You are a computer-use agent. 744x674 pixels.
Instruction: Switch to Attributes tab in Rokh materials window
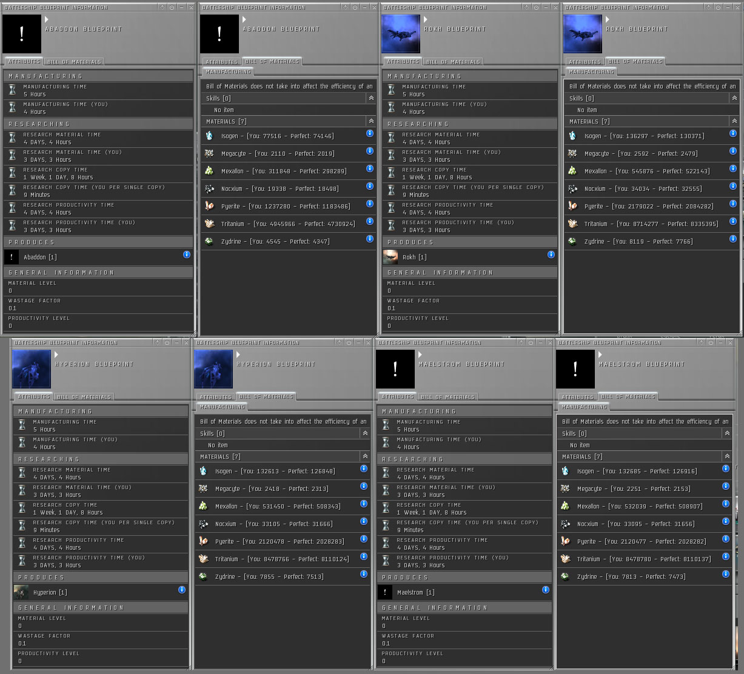(x=585, y=62)
